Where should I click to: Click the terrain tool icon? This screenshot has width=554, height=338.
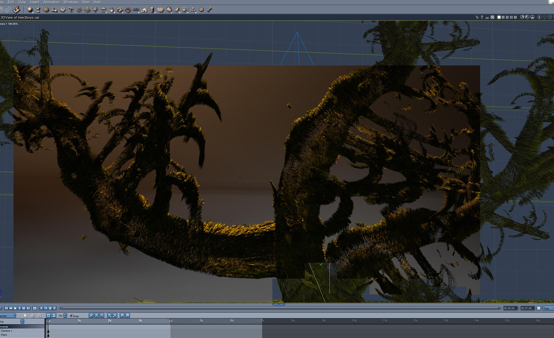point(87,10)
